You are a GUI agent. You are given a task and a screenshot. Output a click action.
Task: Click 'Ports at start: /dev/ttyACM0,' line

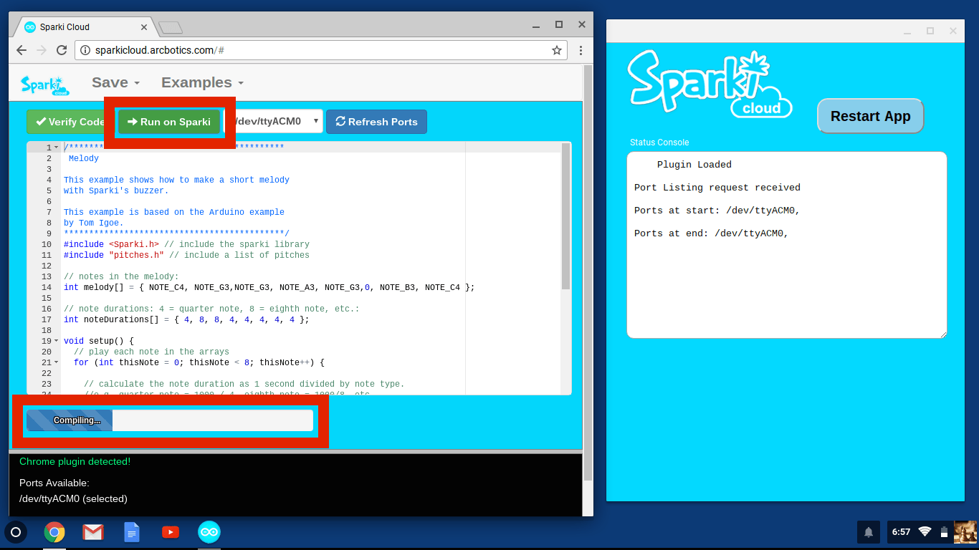[x=717, y=211]
